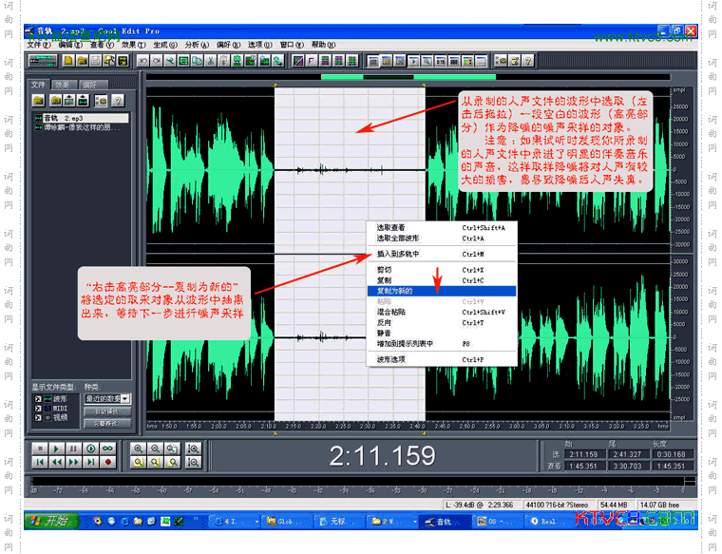Click the Stop transport button

pyautogui.click(x=40, y=449)
